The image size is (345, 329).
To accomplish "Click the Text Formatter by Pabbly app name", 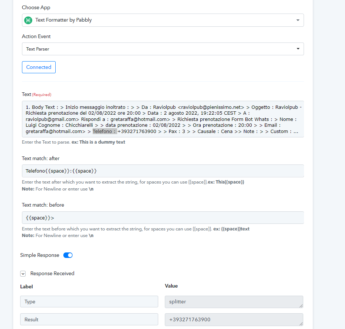I will coord(64,20).
